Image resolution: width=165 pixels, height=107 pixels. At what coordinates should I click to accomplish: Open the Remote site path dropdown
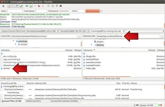click(x=162, y=36)
